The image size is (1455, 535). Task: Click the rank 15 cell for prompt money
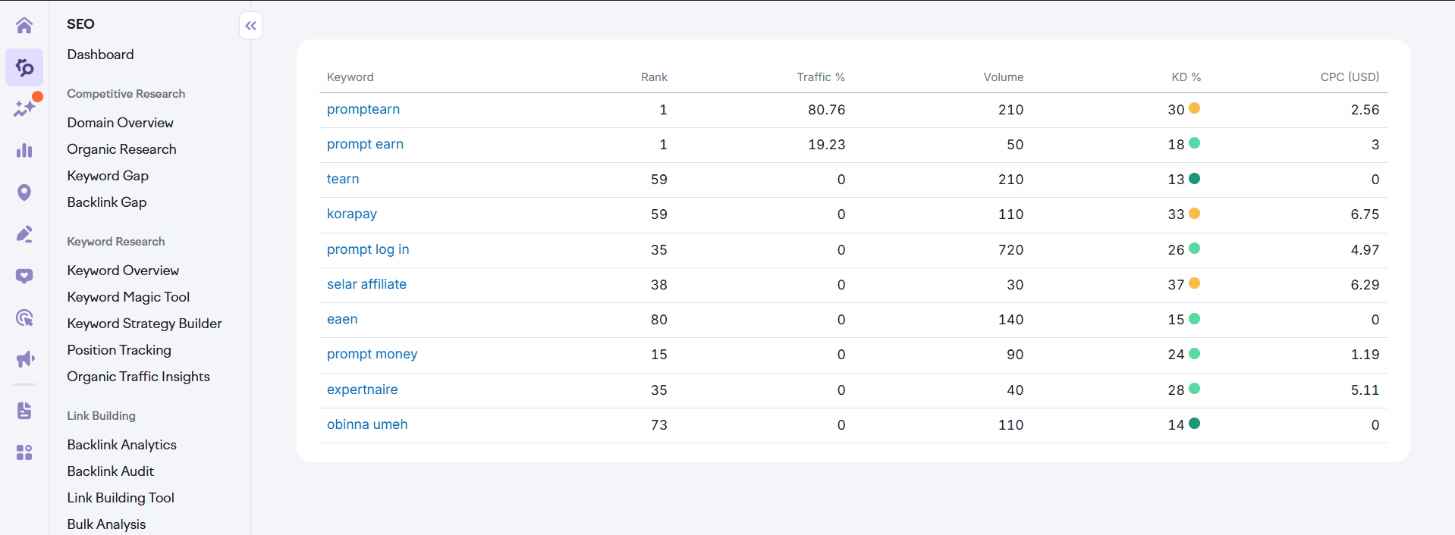click(659, 355)
